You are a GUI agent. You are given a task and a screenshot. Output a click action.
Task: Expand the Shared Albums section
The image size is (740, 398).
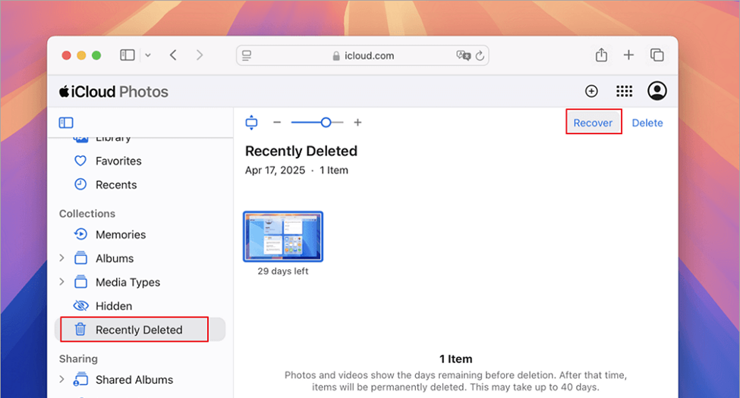pyautogui.click(x=62, y=380)
